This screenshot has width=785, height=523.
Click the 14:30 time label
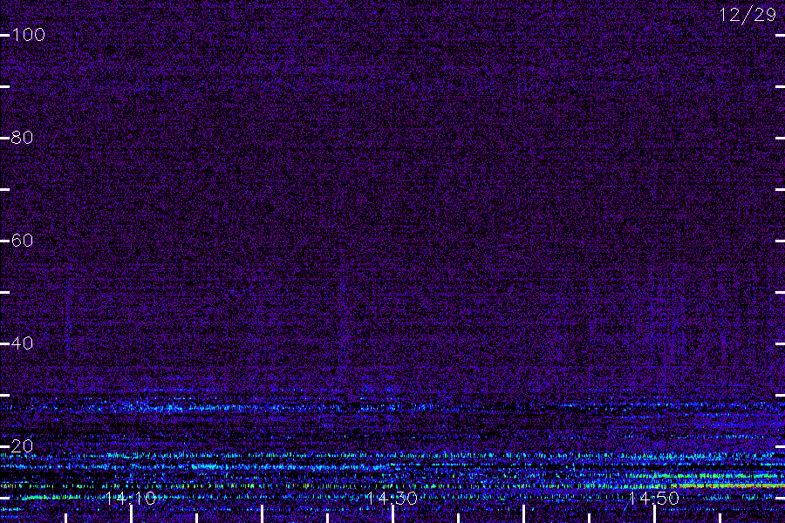pos(392,498)
